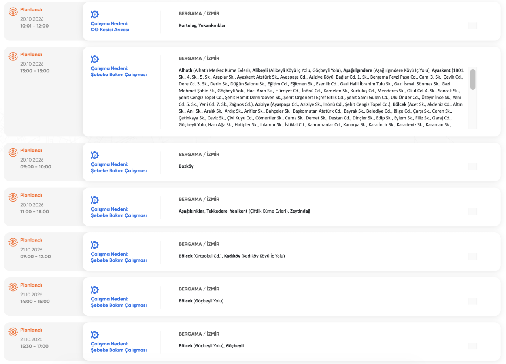
Task: Click the time range '10:01 - 12:00'
Action: coord(35,26)
